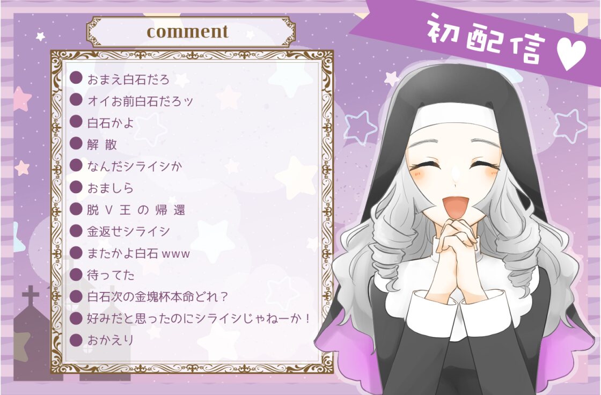Viewport: 601px width, 395px height.
Task: Select the おかえり comment text
Action: [x=111, y=340]
